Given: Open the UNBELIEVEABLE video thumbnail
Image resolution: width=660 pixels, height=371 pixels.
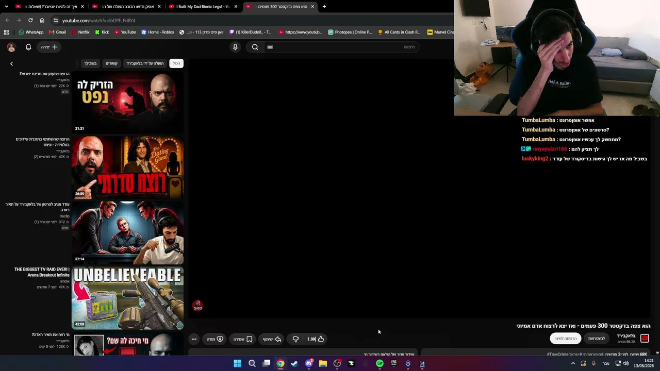Looking at the screenshot, I should 127,298.
